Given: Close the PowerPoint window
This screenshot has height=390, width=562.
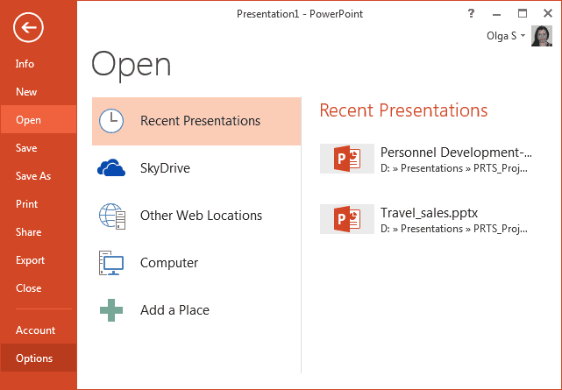Looking at the screenshot, I should coord(548,14).
